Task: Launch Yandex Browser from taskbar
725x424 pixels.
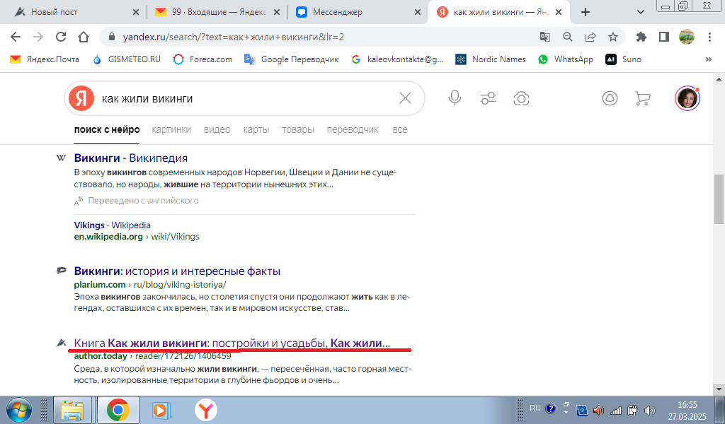Action: pyautogui.click(x=206, y=410)
